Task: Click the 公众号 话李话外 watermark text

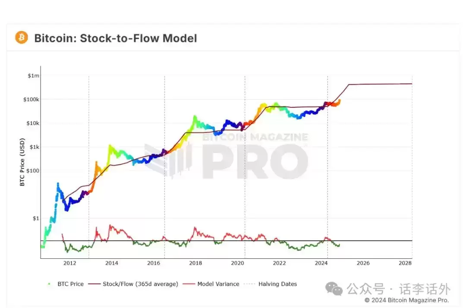Action: (x=399, y=289)
